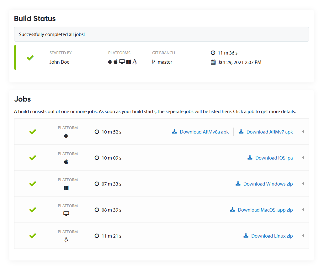Click the Linux job duration 11 m 21 s
Image resolution: width=324 pixels, height=273 pixels.
coord(111,236)
